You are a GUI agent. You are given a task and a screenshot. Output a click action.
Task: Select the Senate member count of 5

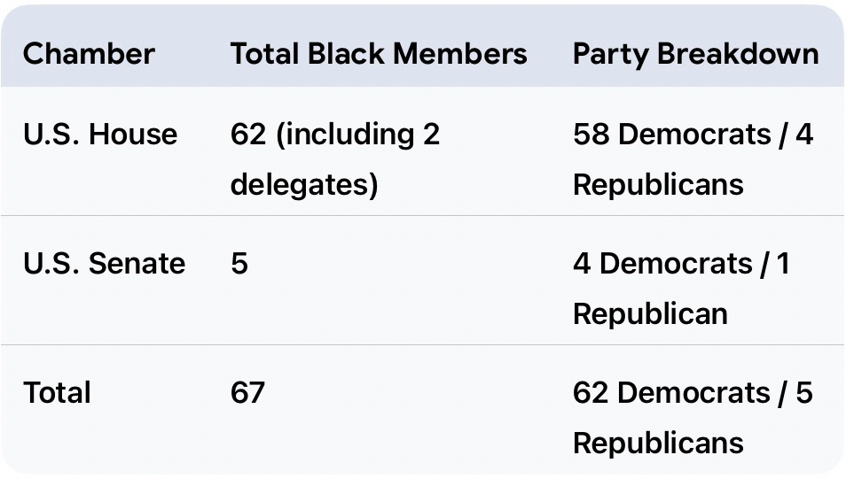(239, 264)
